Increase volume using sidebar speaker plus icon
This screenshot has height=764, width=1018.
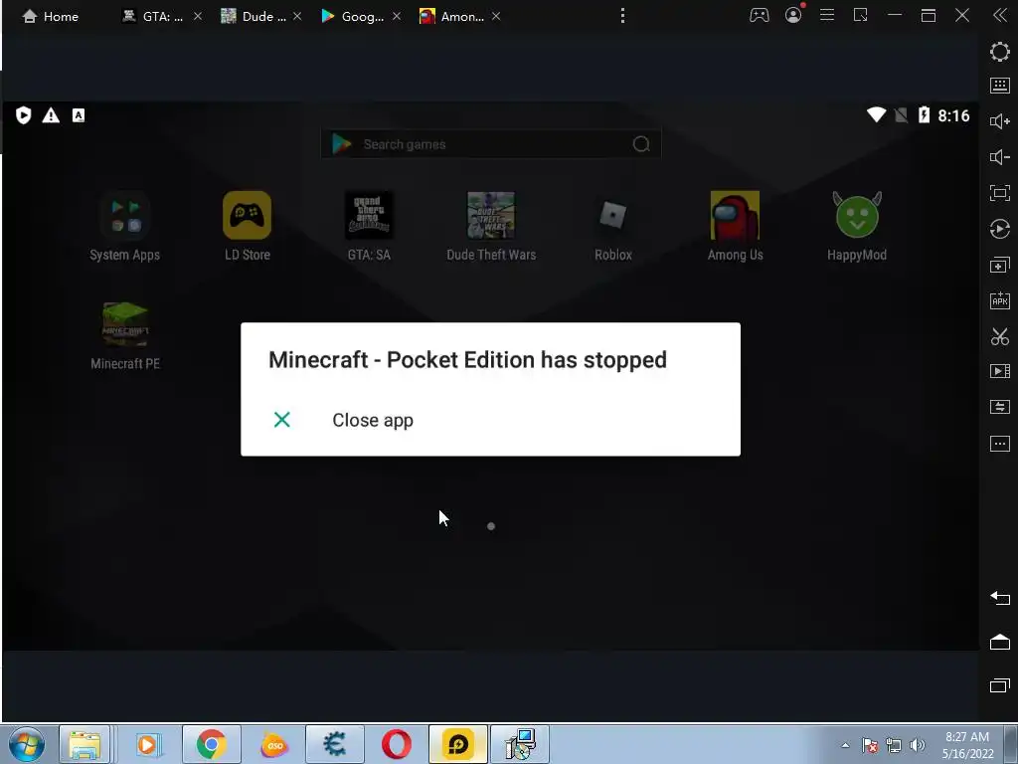tap(1000, 121)
